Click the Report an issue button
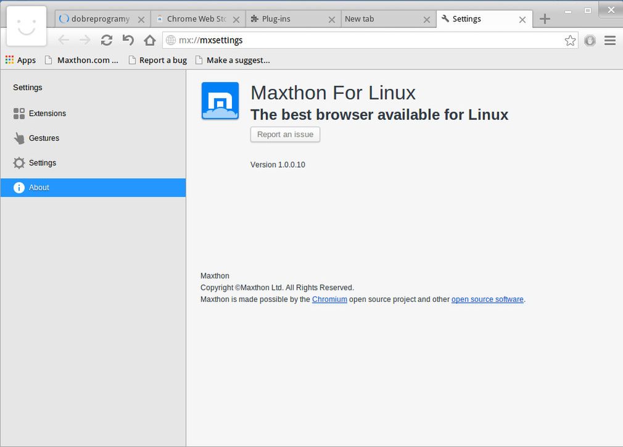This screenshot has width=623, height=447. coord(285,135)
